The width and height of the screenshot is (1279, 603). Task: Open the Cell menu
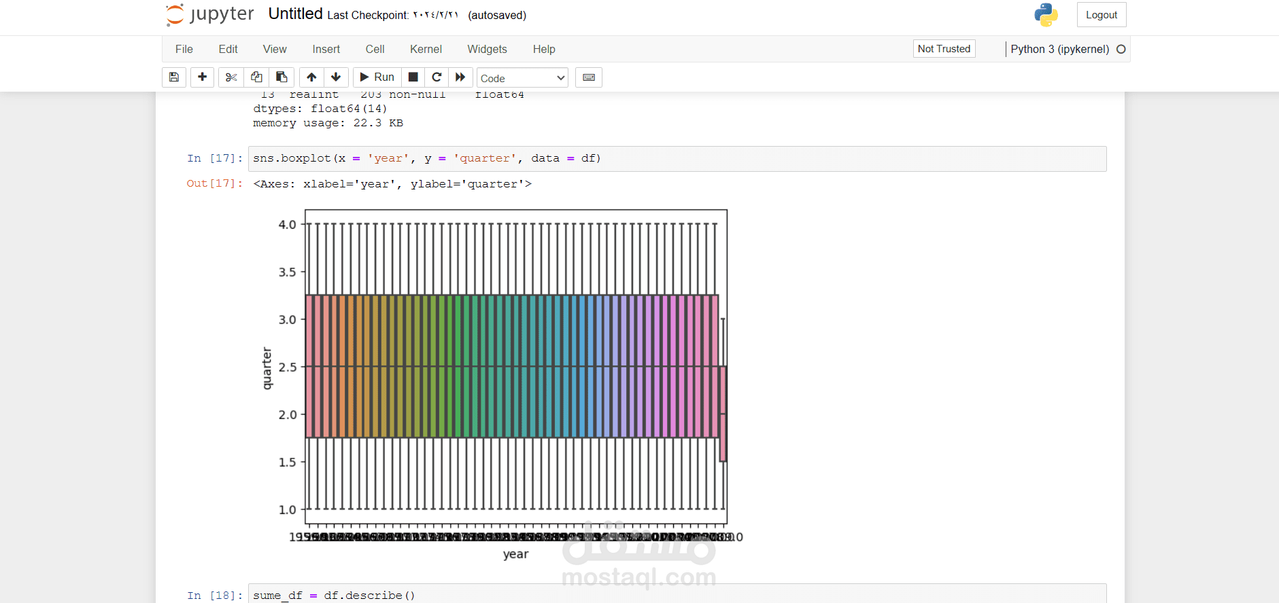pos(375,49)
